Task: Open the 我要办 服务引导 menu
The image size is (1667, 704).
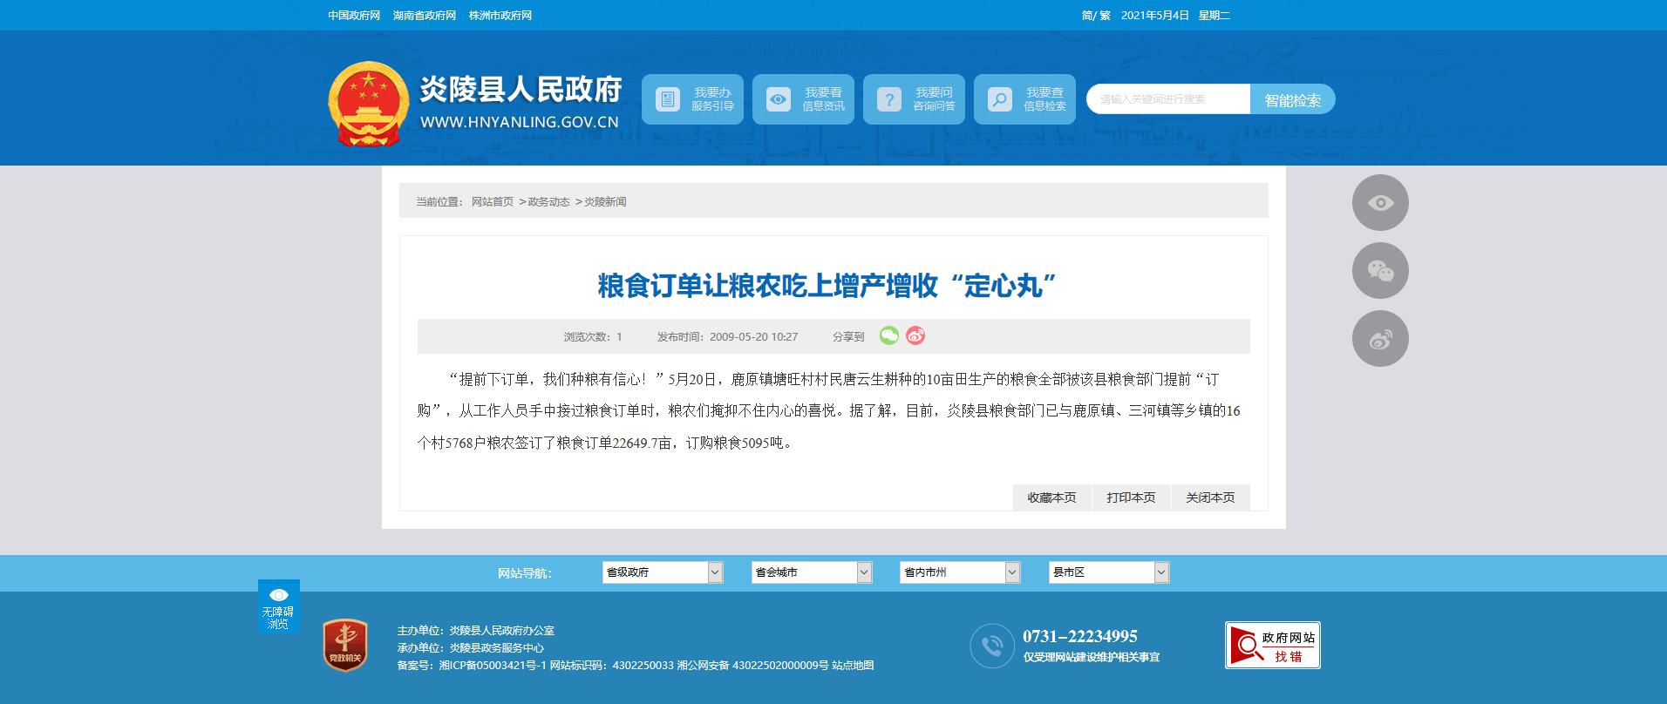Action: pos(692,99)
